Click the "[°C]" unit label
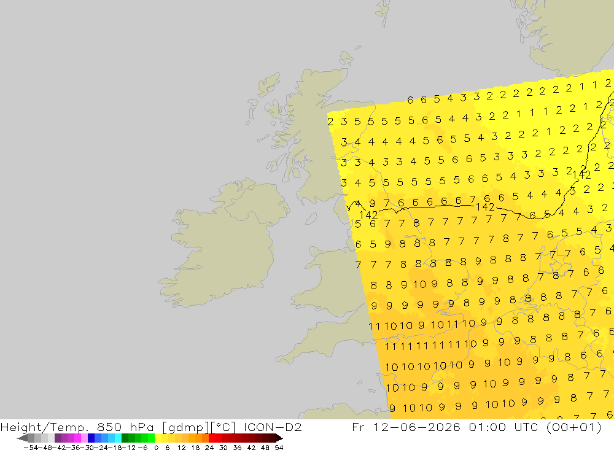 pyautogui.click(x=223, y=427)
